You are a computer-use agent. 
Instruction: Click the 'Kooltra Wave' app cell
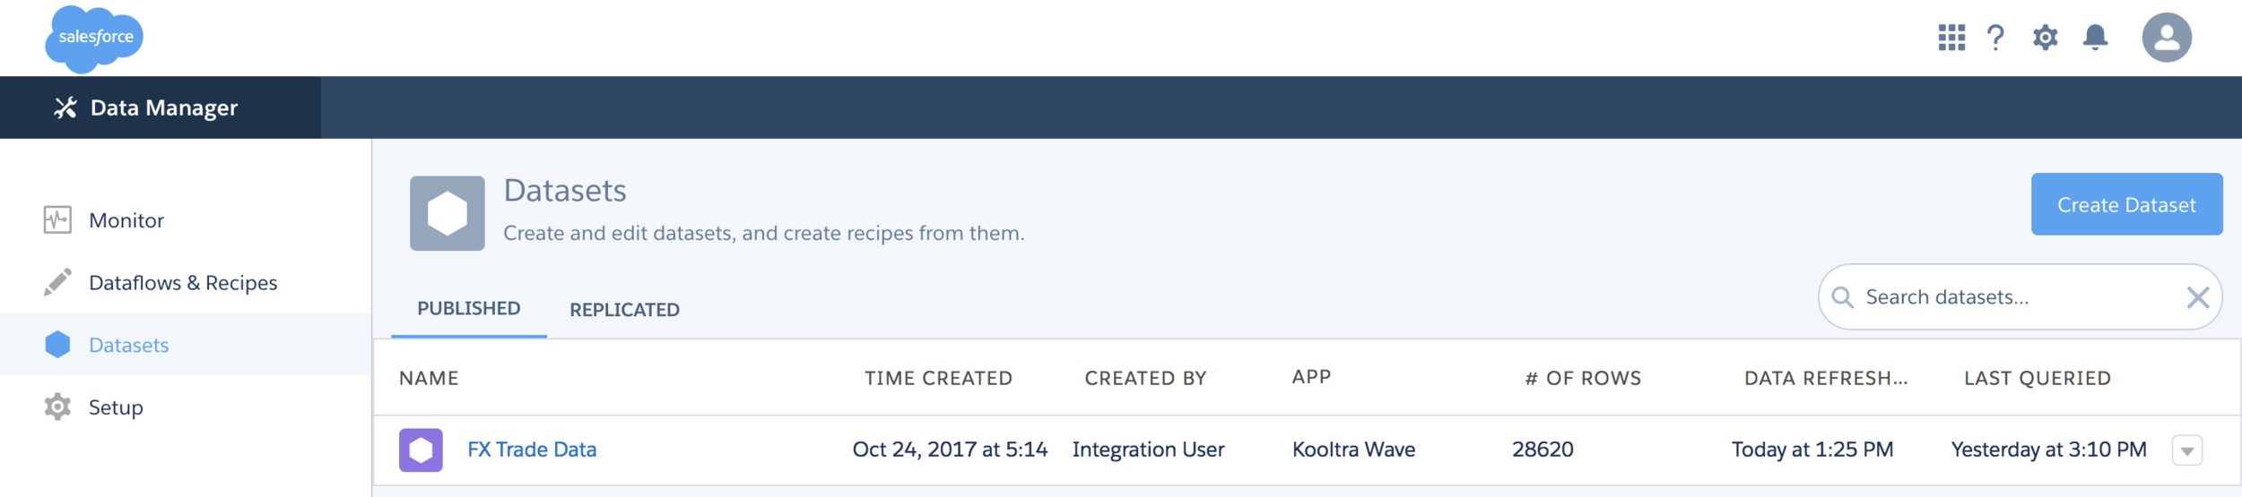point(1353,450)
